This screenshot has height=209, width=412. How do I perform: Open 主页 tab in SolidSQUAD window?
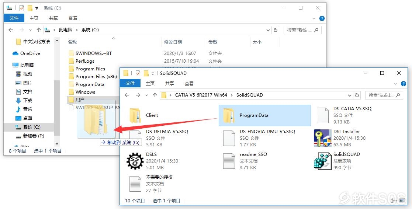(150, 84)
